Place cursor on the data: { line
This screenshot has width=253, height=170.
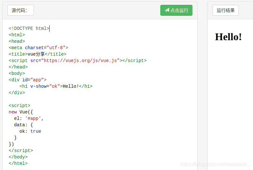tap(23, 125)
